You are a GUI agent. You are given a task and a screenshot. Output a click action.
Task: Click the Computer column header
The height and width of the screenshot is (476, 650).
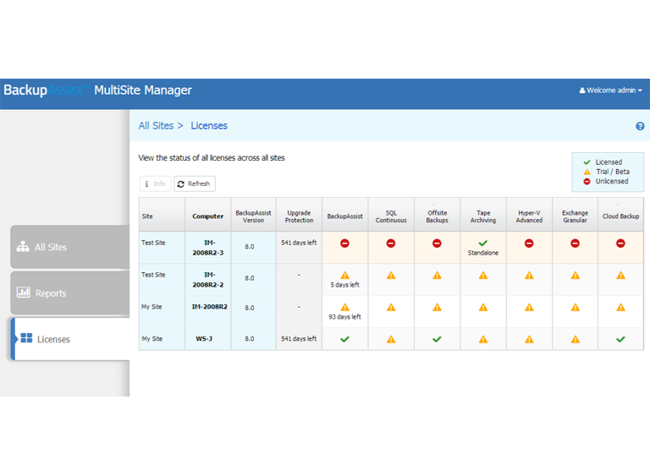[x=207, y=216]
